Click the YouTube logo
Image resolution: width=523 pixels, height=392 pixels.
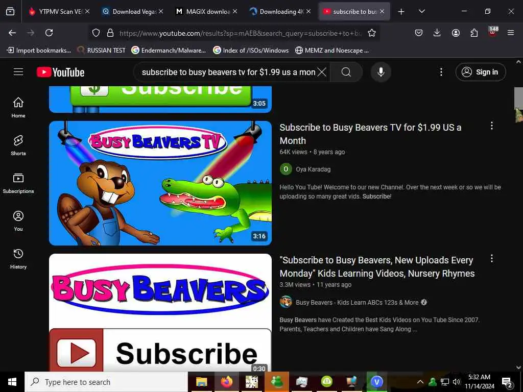[x=60, y=72]
